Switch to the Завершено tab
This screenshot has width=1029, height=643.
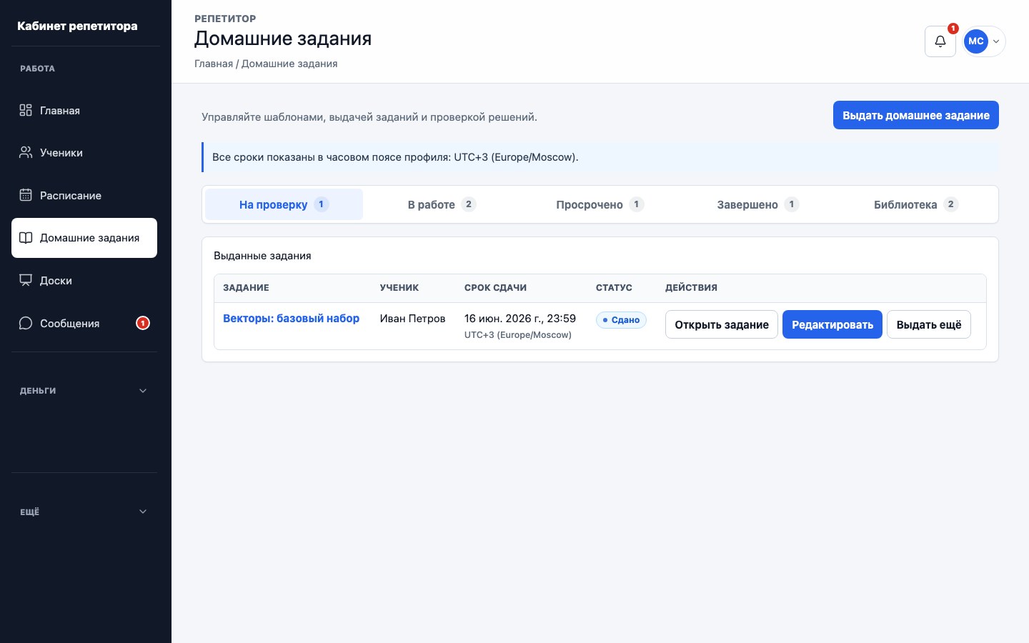[x=757, y=204]
